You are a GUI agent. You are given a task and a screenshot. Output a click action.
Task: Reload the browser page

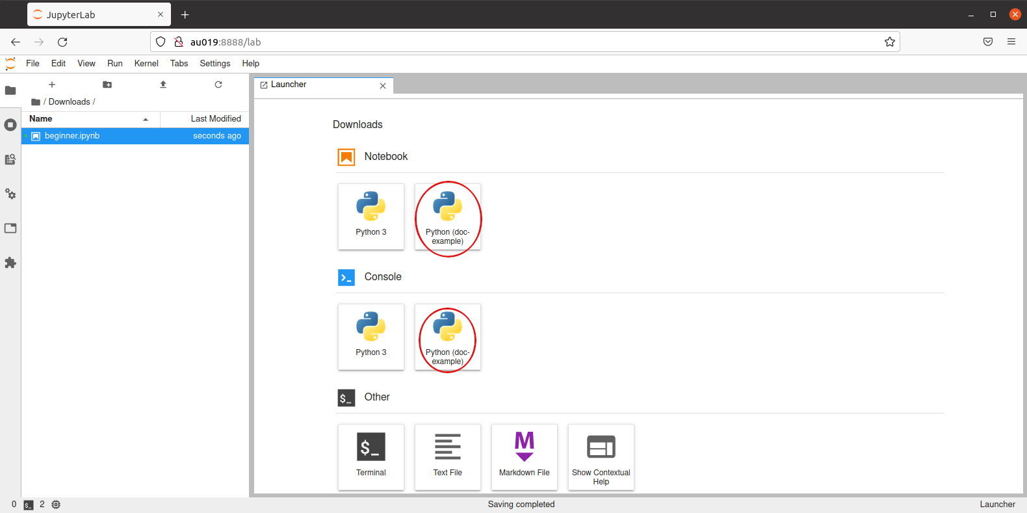[x=62, y=42]
